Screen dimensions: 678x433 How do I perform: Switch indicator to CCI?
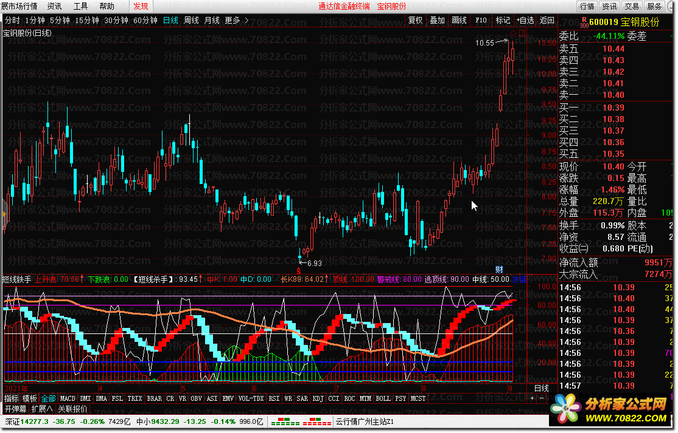click(334, 398)
